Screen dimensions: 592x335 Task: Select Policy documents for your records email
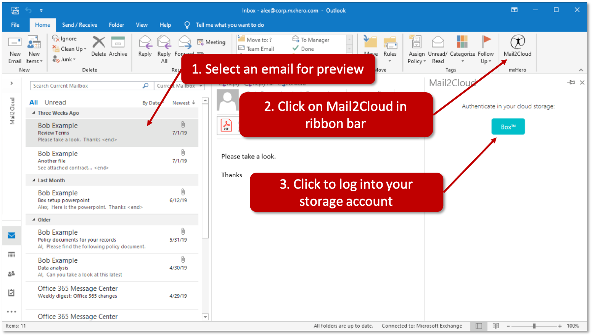coord(112,239)
